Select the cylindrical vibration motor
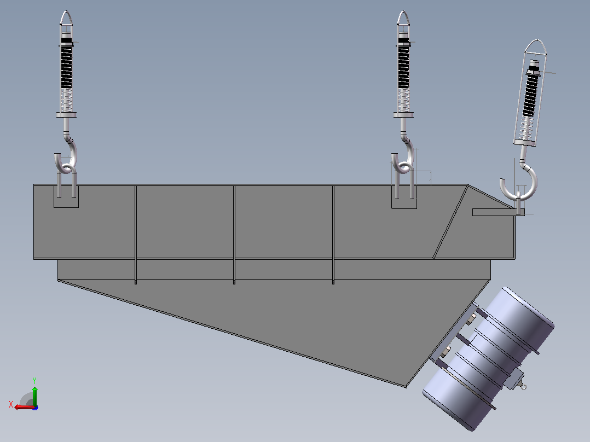Image resolution: width=590 pixels, height=442 pixels. click(x=489, y=359)
